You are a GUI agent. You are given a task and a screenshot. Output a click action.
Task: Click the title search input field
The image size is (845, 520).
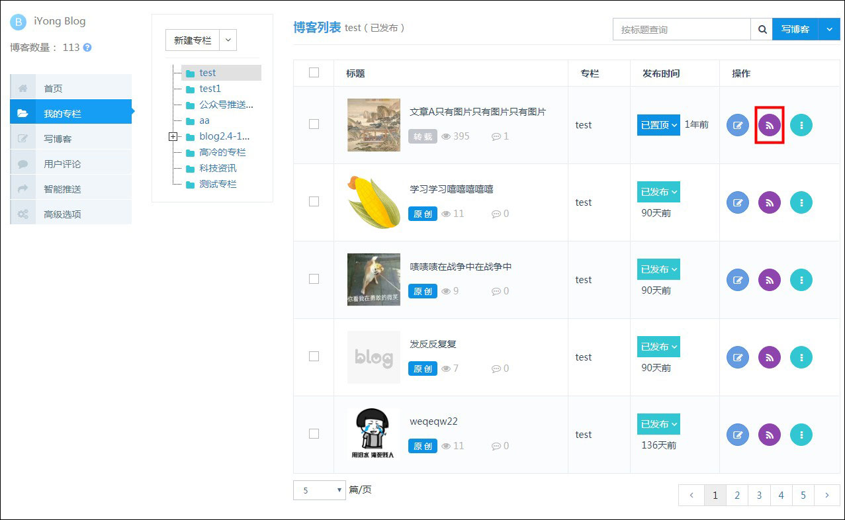[682, 29]
